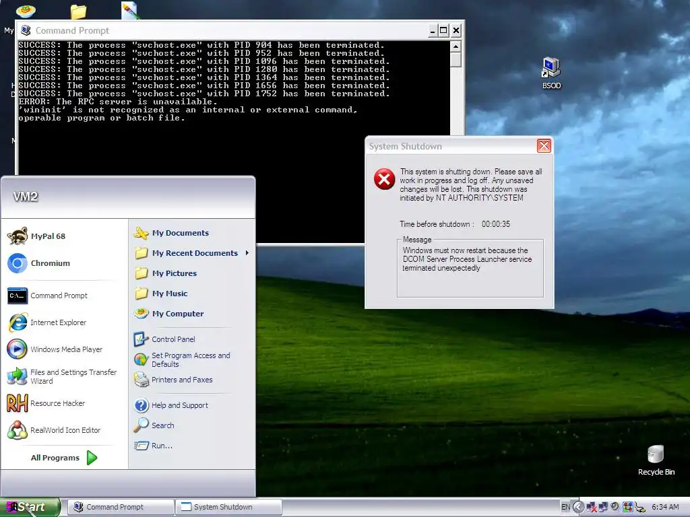Switch to Command Prompt taskbar button
This screenshot has height=517, width=690.
tap(121, 507)
